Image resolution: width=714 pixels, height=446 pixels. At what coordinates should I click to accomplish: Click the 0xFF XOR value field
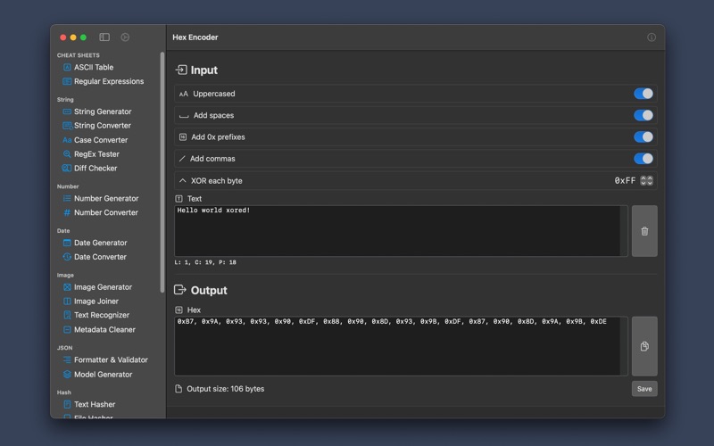click(x=625, y=181)
